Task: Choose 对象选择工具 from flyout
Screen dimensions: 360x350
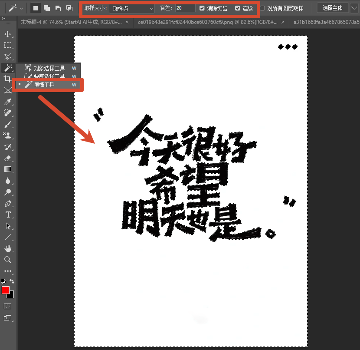Action: tap(49, 68)
